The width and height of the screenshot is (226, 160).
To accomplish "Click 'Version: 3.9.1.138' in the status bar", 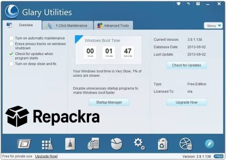I will click(197, 157).
